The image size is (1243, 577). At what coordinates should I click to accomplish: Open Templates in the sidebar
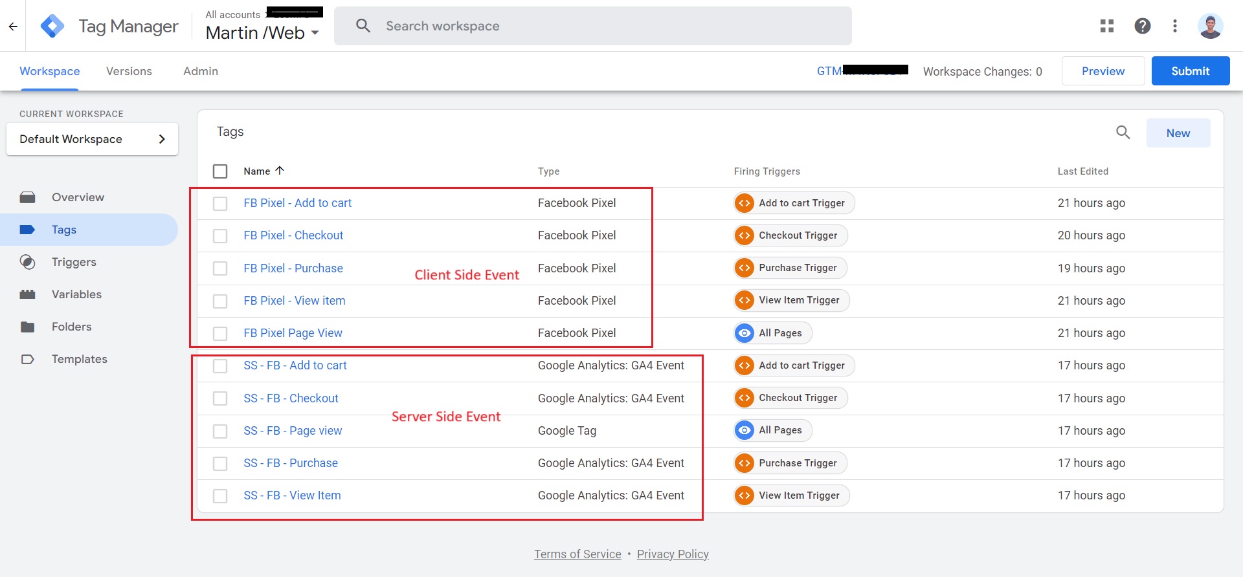pyautogui.click(x=80, y=359)
